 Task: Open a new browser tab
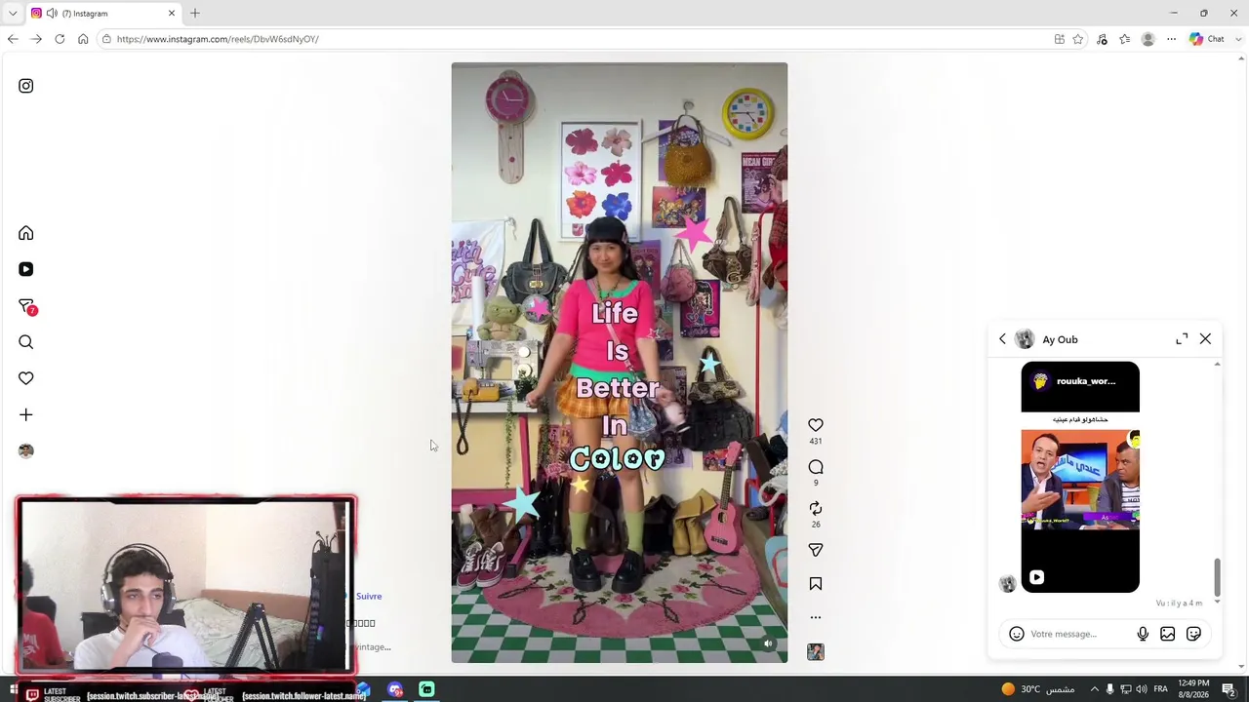click(195, 14)
